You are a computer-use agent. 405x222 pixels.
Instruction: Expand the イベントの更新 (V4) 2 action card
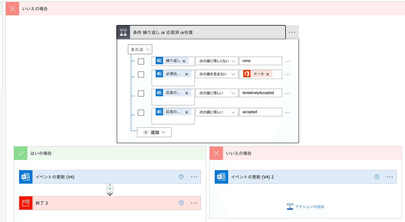coord(306,177)
